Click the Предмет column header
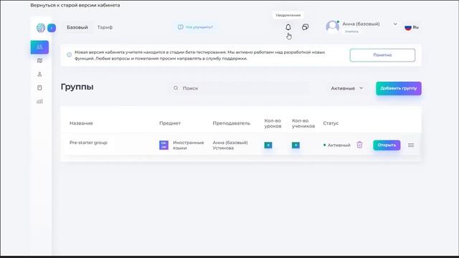The width and height of the screenshot is (459, 258). [x=170, y=123]
